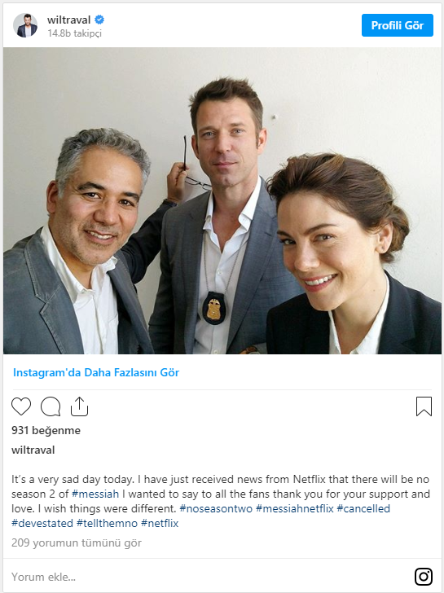Open wiltraval's profile avatar picture
444x593 pixels.
point(25,25)
